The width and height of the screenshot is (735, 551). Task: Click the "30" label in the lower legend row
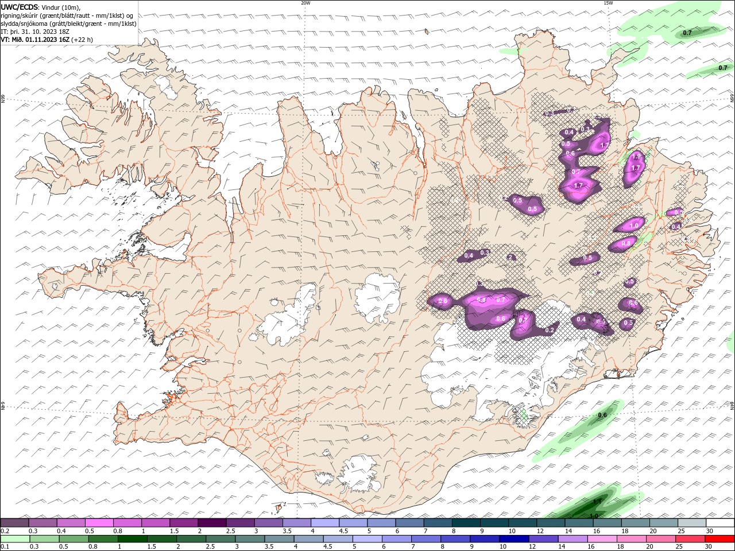[x=709, y=546]
